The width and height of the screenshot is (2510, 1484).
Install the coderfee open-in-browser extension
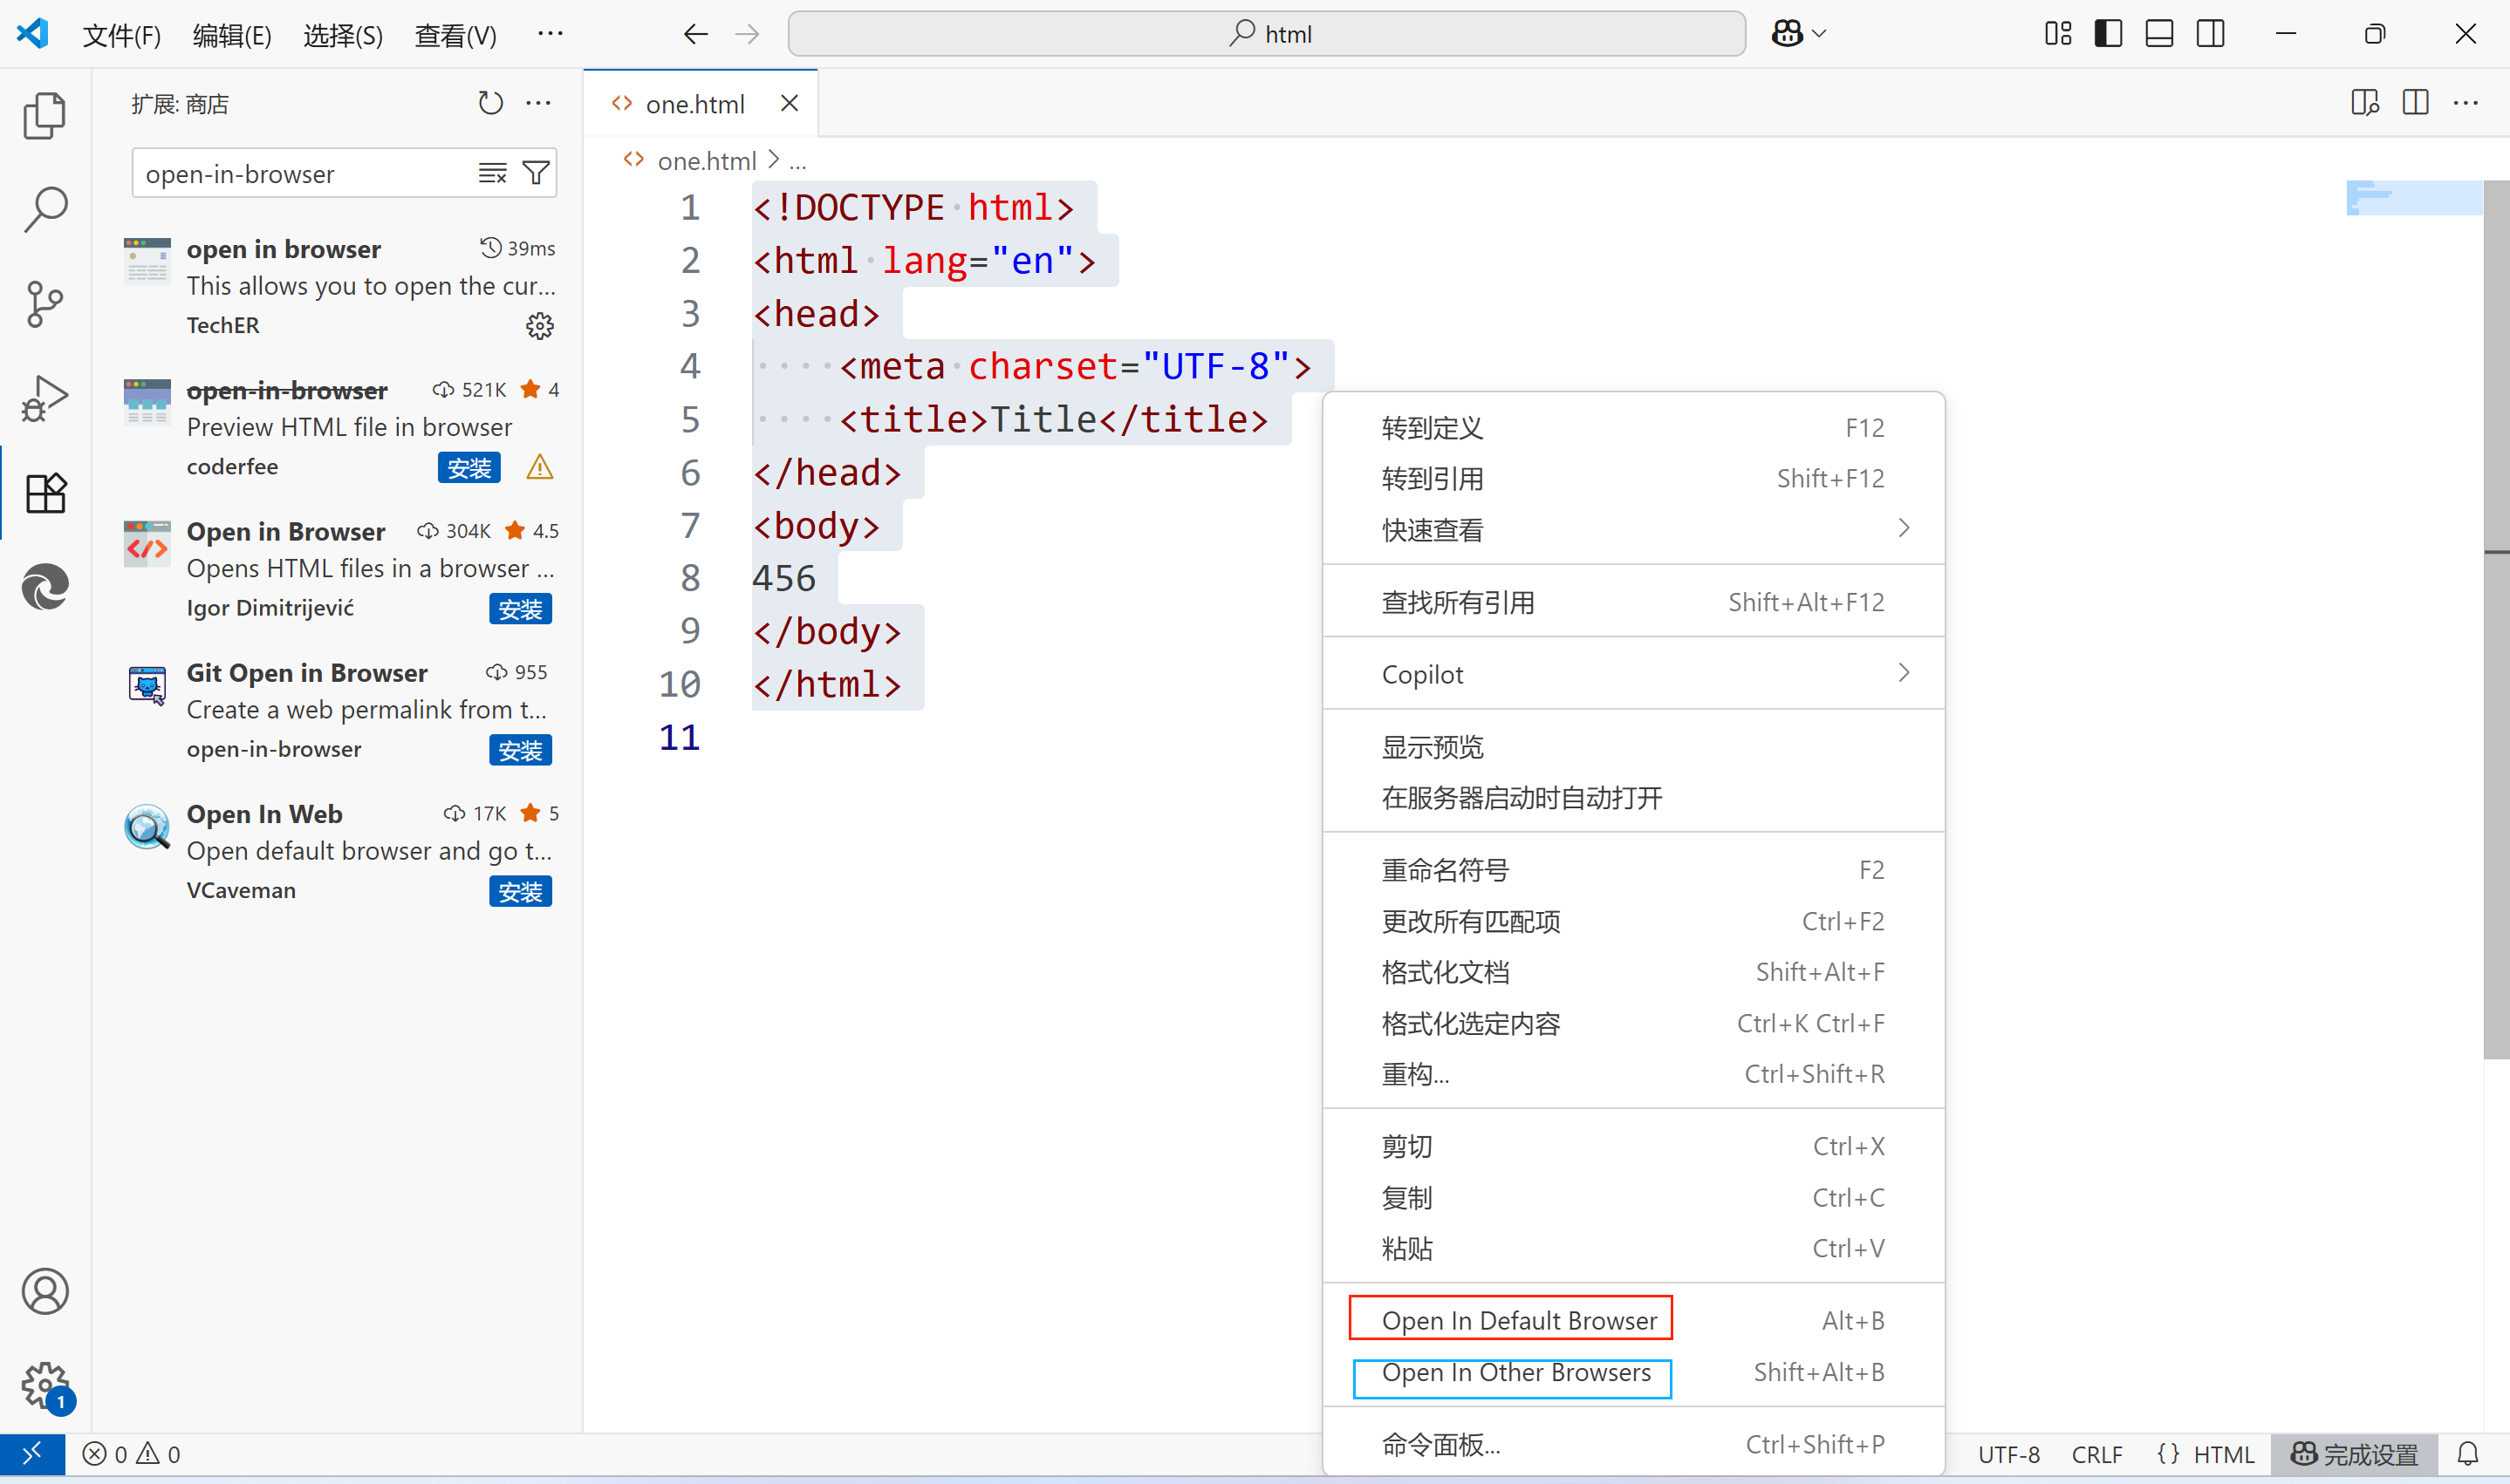[469, 467]
